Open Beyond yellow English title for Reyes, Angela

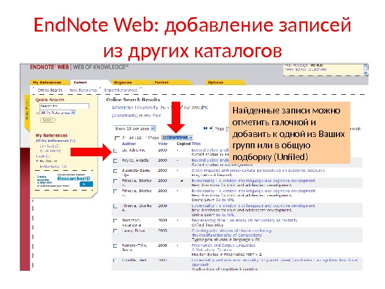[x=210, y=160]
